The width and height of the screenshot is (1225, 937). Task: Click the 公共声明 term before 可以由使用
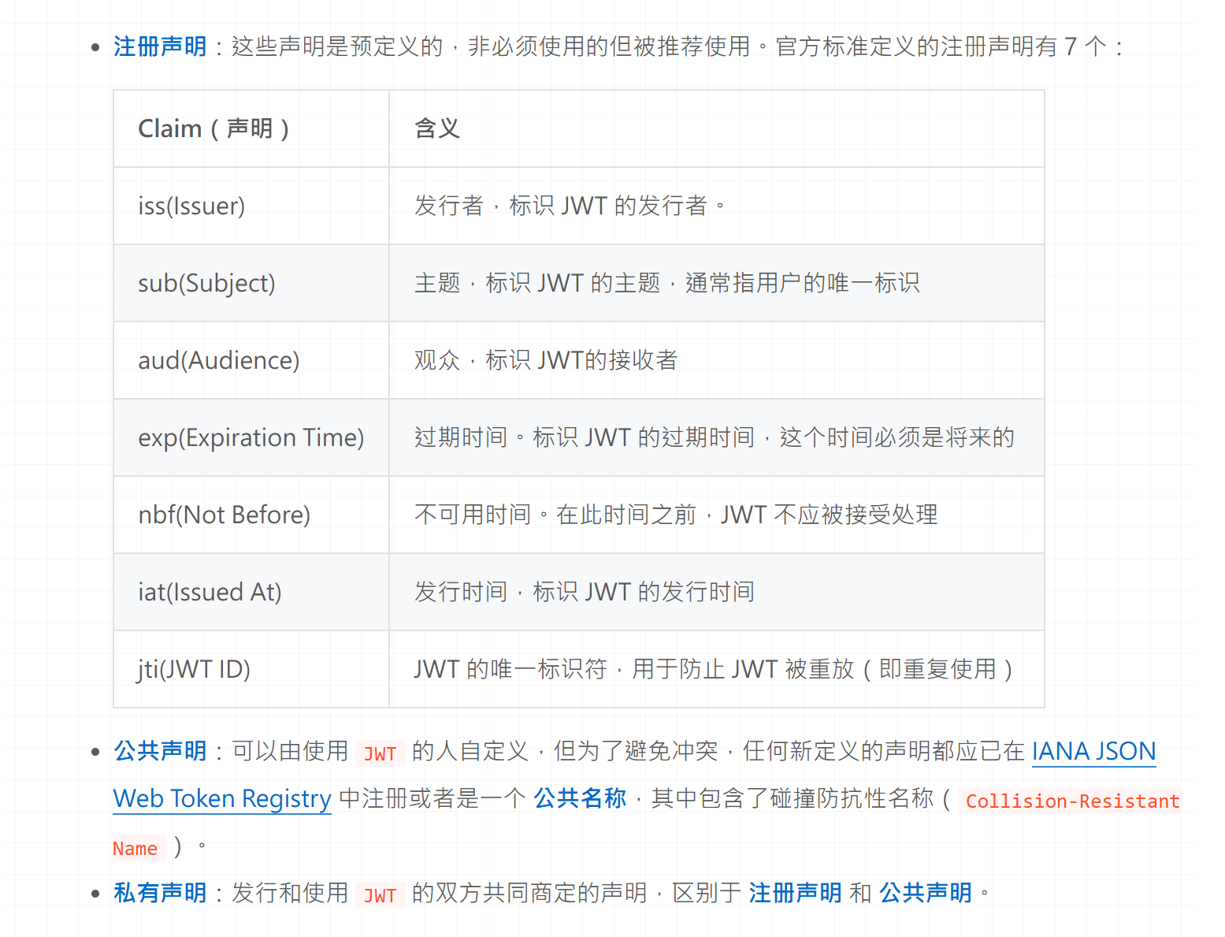point(160,752)
